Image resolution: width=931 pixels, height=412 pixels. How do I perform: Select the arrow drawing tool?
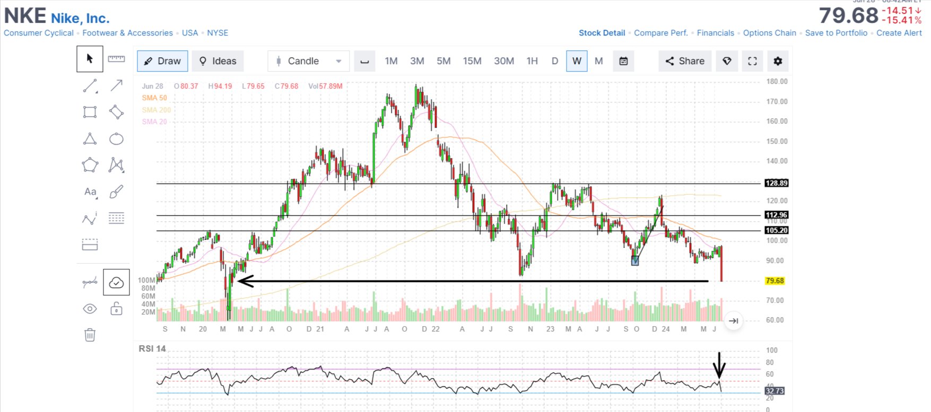click(x=116, y=85)
